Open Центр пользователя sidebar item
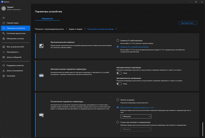205x138 pixels. [x=14, y=70]
